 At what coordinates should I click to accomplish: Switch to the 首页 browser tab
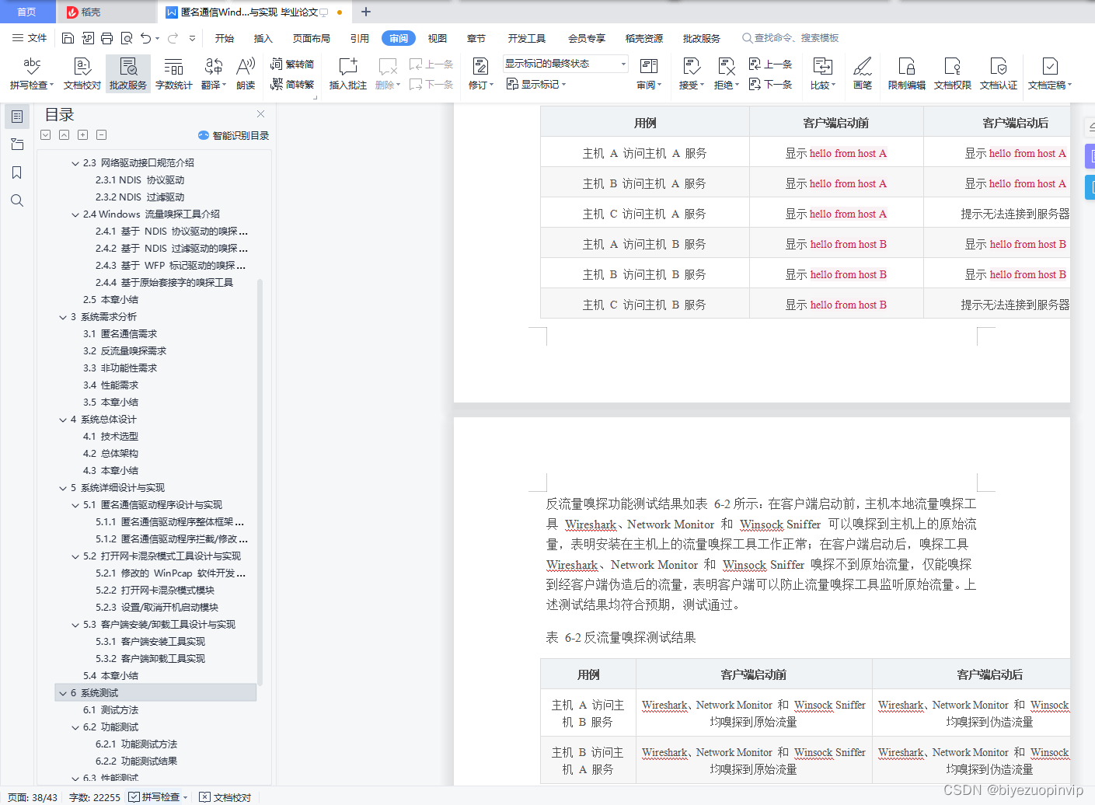27,12
